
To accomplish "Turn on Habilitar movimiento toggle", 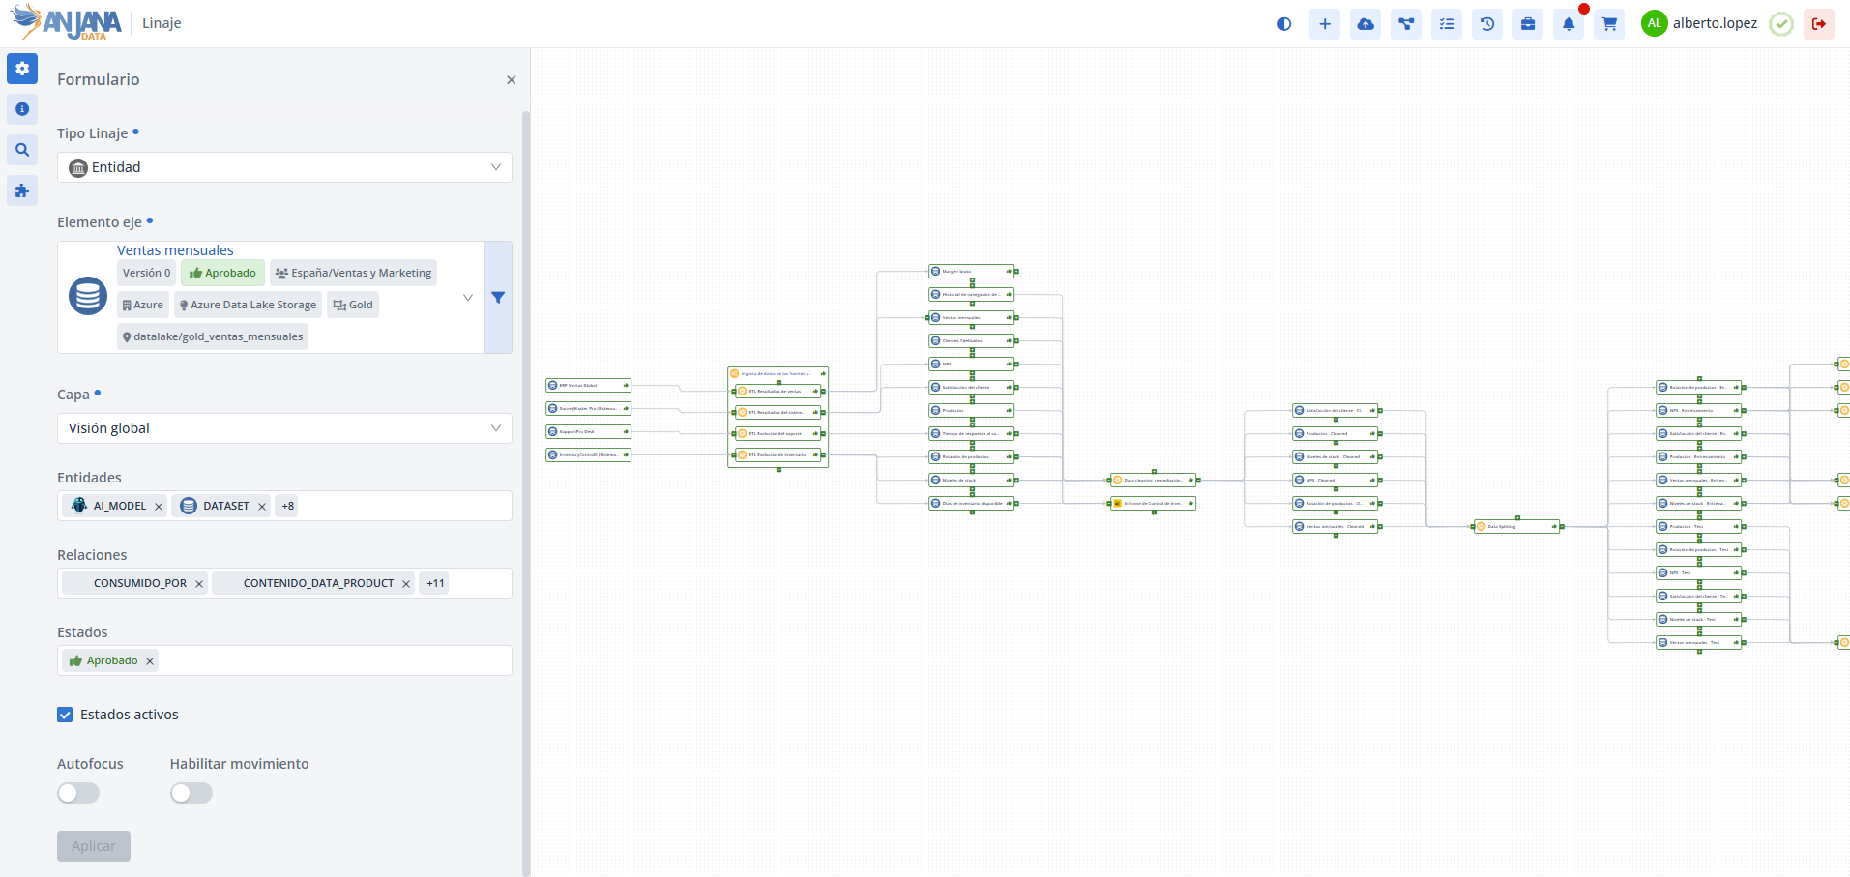I will (x=191, y=793).
